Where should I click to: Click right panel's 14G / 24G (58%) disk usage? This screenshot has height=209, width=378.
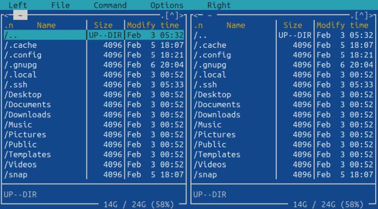pyautogui.click(x=328, y=205)
